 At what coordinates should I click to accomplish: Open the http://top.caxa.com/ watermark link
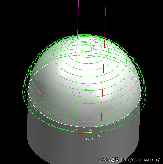click(140, 160)
